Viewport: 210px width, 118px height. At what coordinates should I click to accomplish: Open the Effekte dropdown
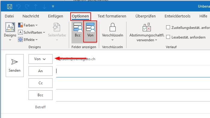point(28,40)
